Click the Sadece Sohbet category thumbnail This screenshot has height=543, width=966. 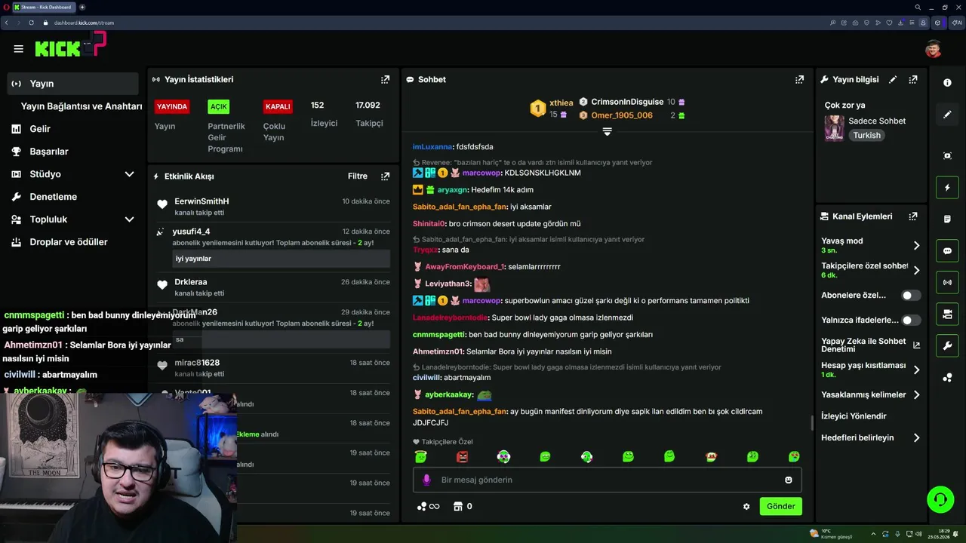tap(834, 128)
